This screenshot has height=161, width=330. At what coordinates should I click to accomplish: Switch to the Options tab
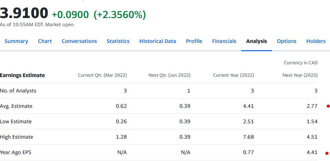(x=286, y=41)
